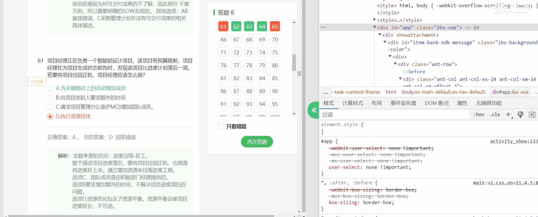538x217 pixels.
Task: Collapse the div class="ant-row" node
Action: point(395,64)
